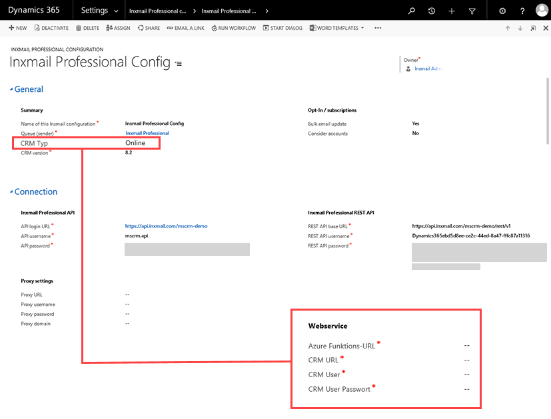
Task: Toggle the Bulk email update Yes value
Action: pyautogui.click(x=416, y=124)
